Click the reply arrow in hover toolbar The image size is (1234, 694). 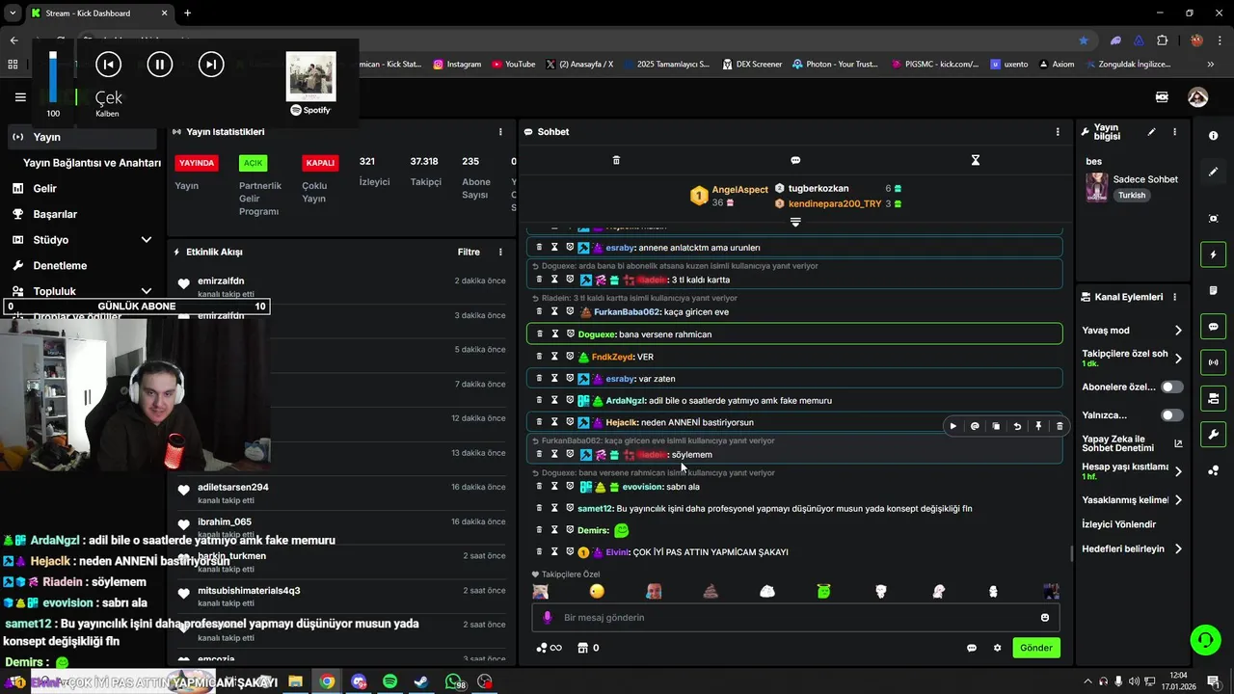coord(1017,426)
